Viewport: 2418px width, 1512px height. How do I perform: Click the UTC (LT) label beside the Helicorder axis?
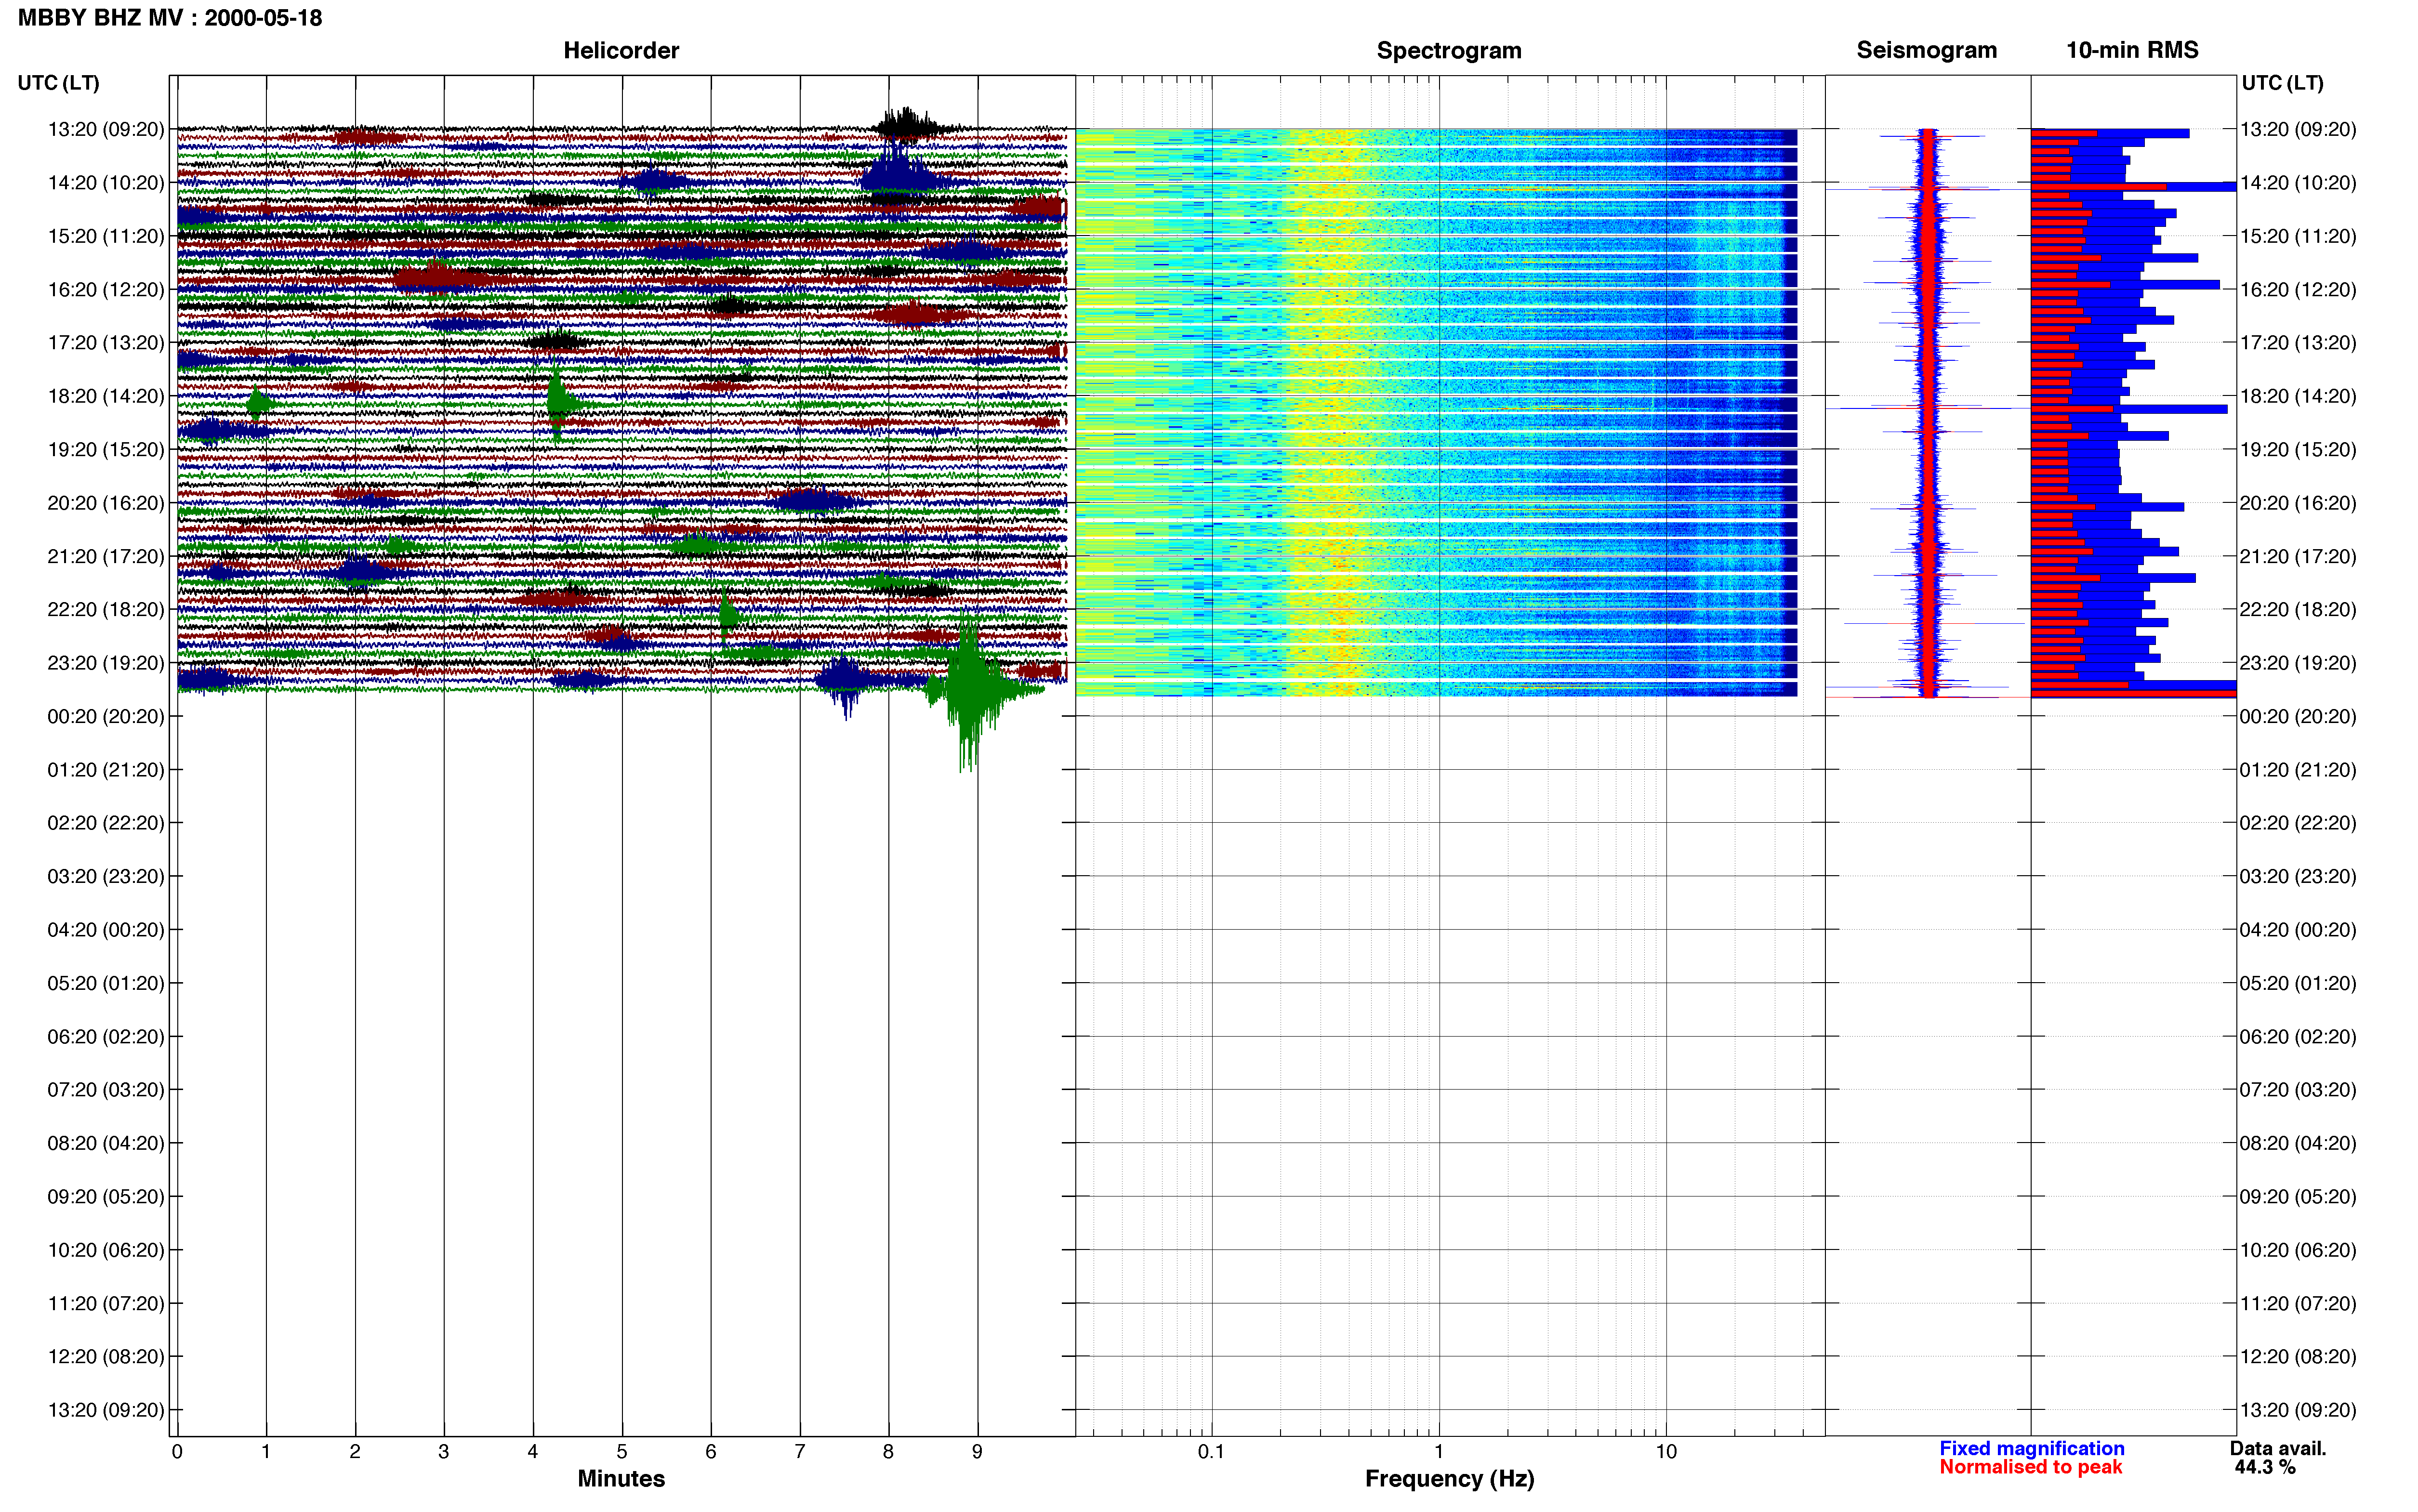click(x=59, y=83)
